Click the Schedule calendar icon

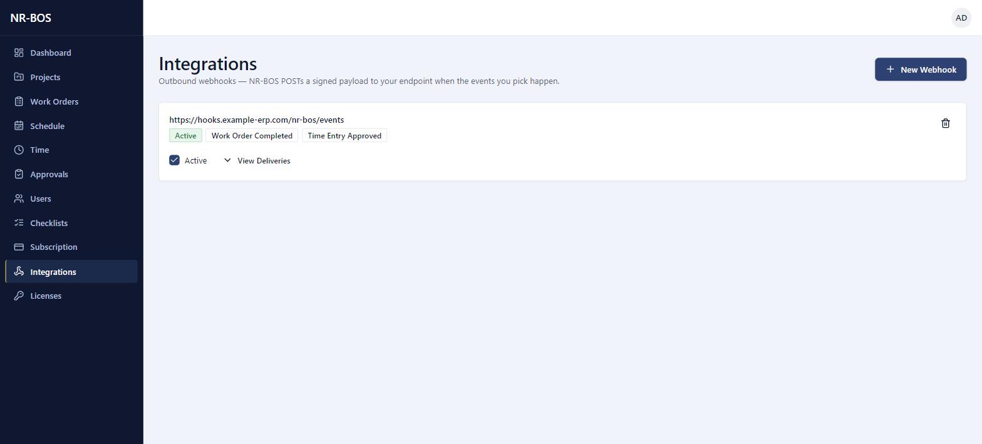[x=19, y=126]
